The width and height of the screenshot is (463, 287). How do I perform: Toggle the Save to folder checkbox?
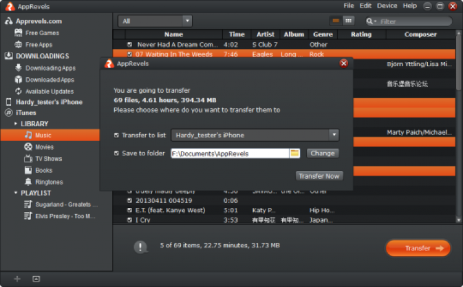[x=116, y=153]
